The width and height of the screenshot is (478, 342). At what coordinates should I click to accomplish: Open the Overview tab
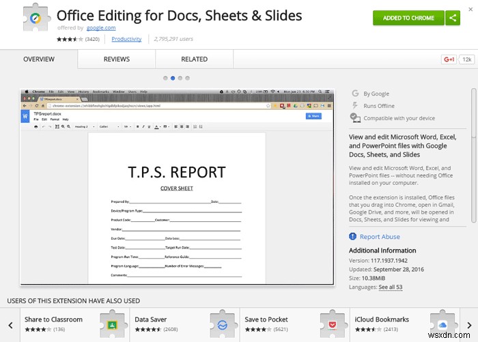point(39,59)
